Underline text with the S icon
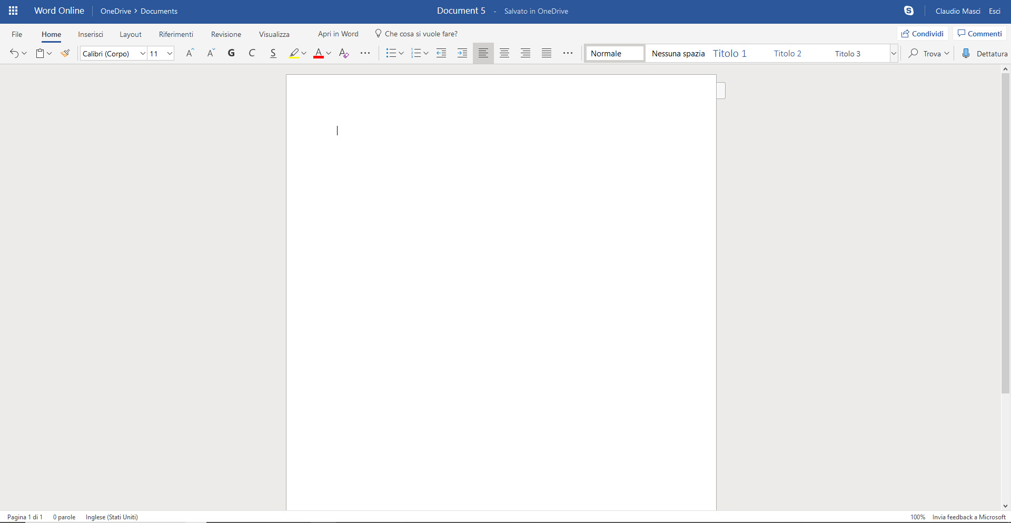The height and width of the screenshot is (523, 1011). tap(273, 53)
